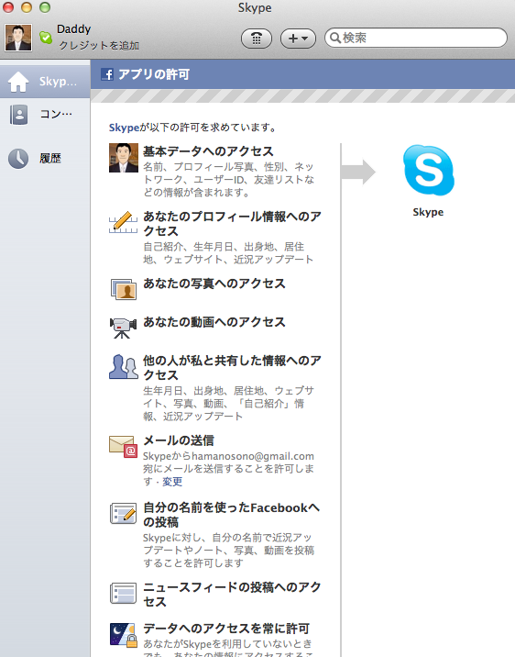The width and height of the screenshot is (515, 657).
Task: Click the アプリの許可 header title
Action: [x=154, y=74]
